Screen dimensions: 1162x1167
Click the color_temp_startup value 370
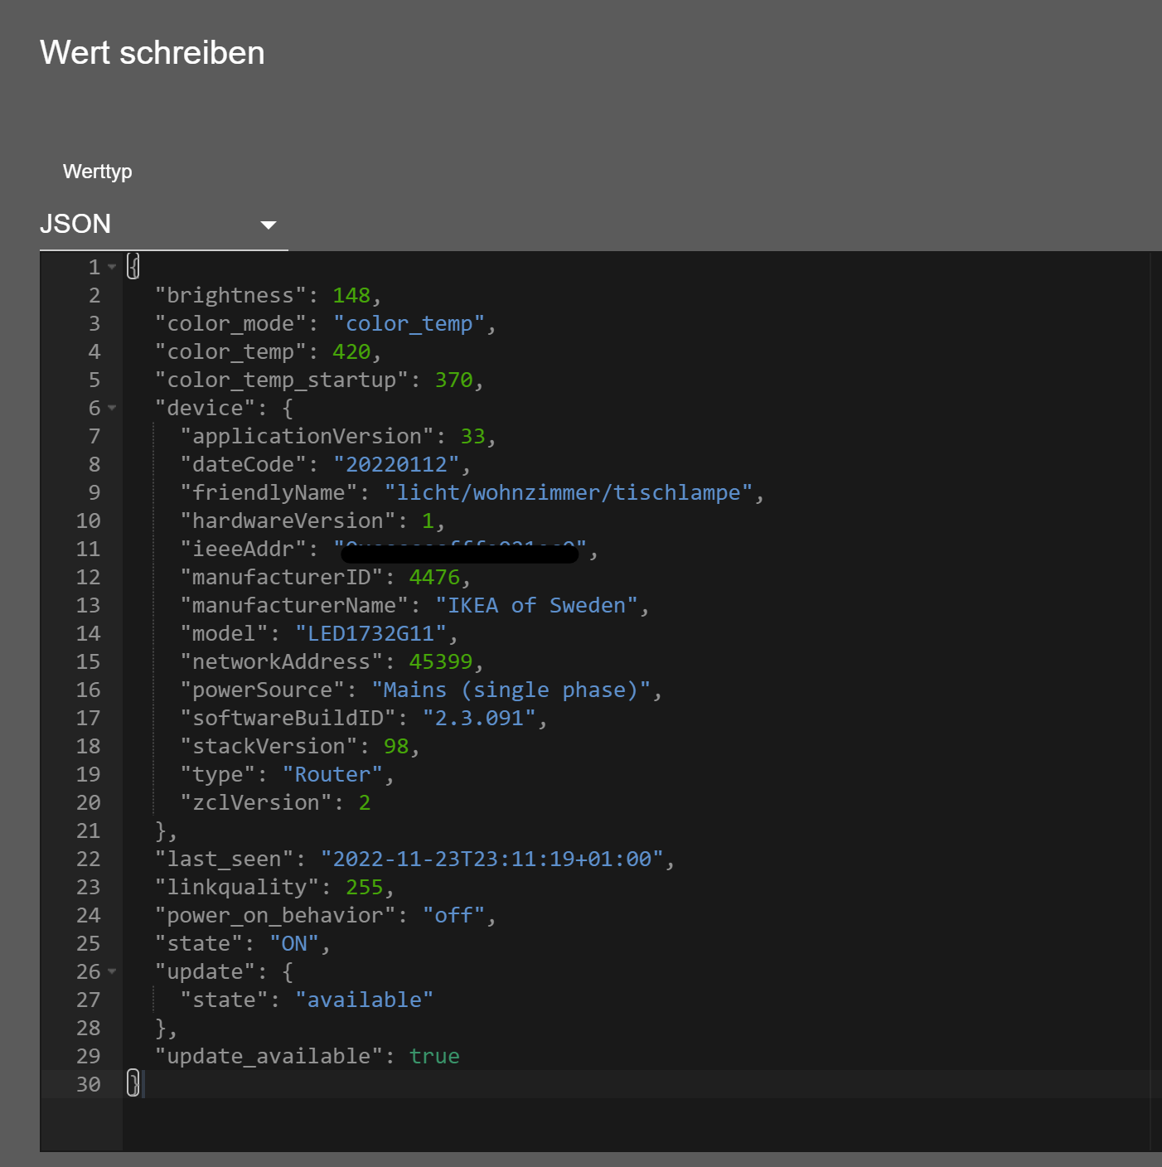point(453,380)
